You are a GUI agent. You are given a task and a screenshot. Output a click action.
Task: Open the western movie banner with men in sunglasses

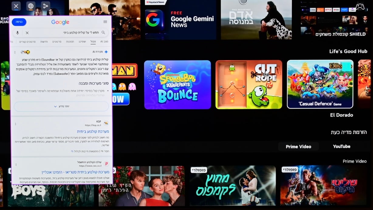[x=104, y=20]
